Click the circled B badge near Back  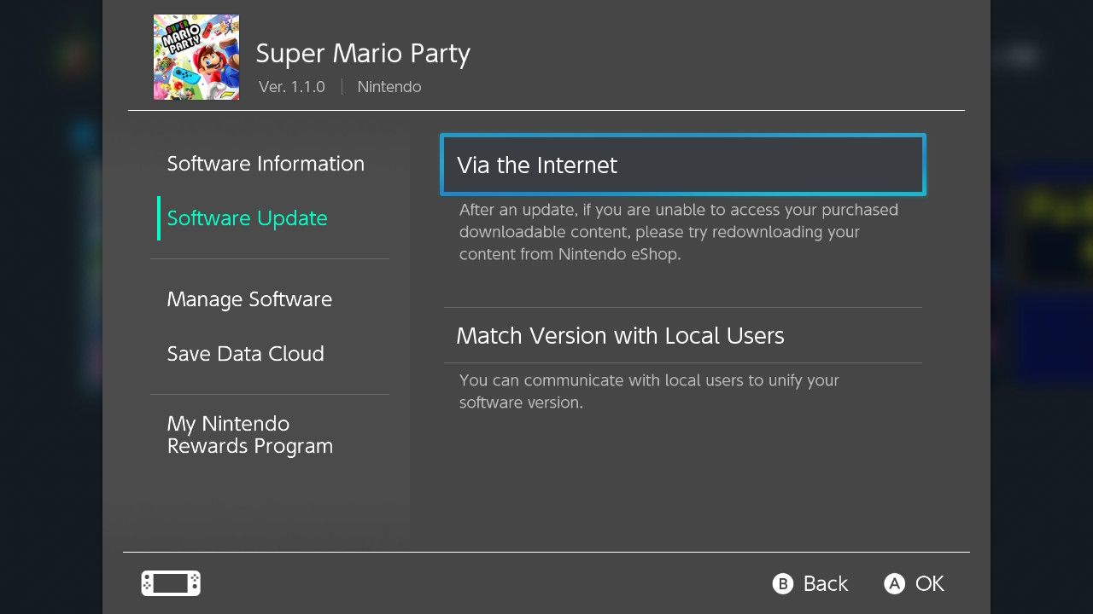[x=782, y=583]
